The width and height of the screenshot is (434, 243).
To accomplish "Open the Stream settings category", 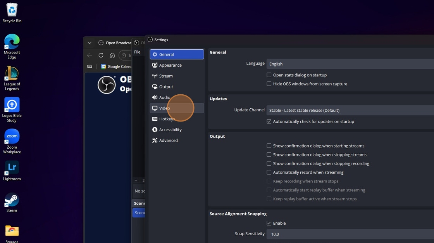I will pyautogui.click(x=177, y=76).
